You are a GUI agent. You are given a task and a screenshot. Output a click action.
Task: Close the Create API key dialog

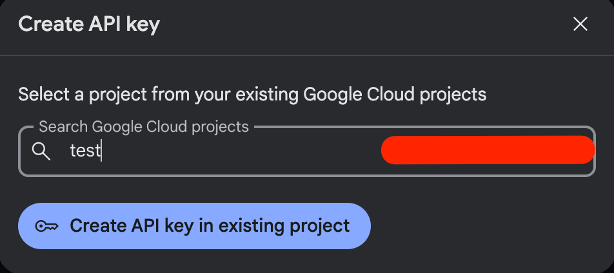[580, 24]
